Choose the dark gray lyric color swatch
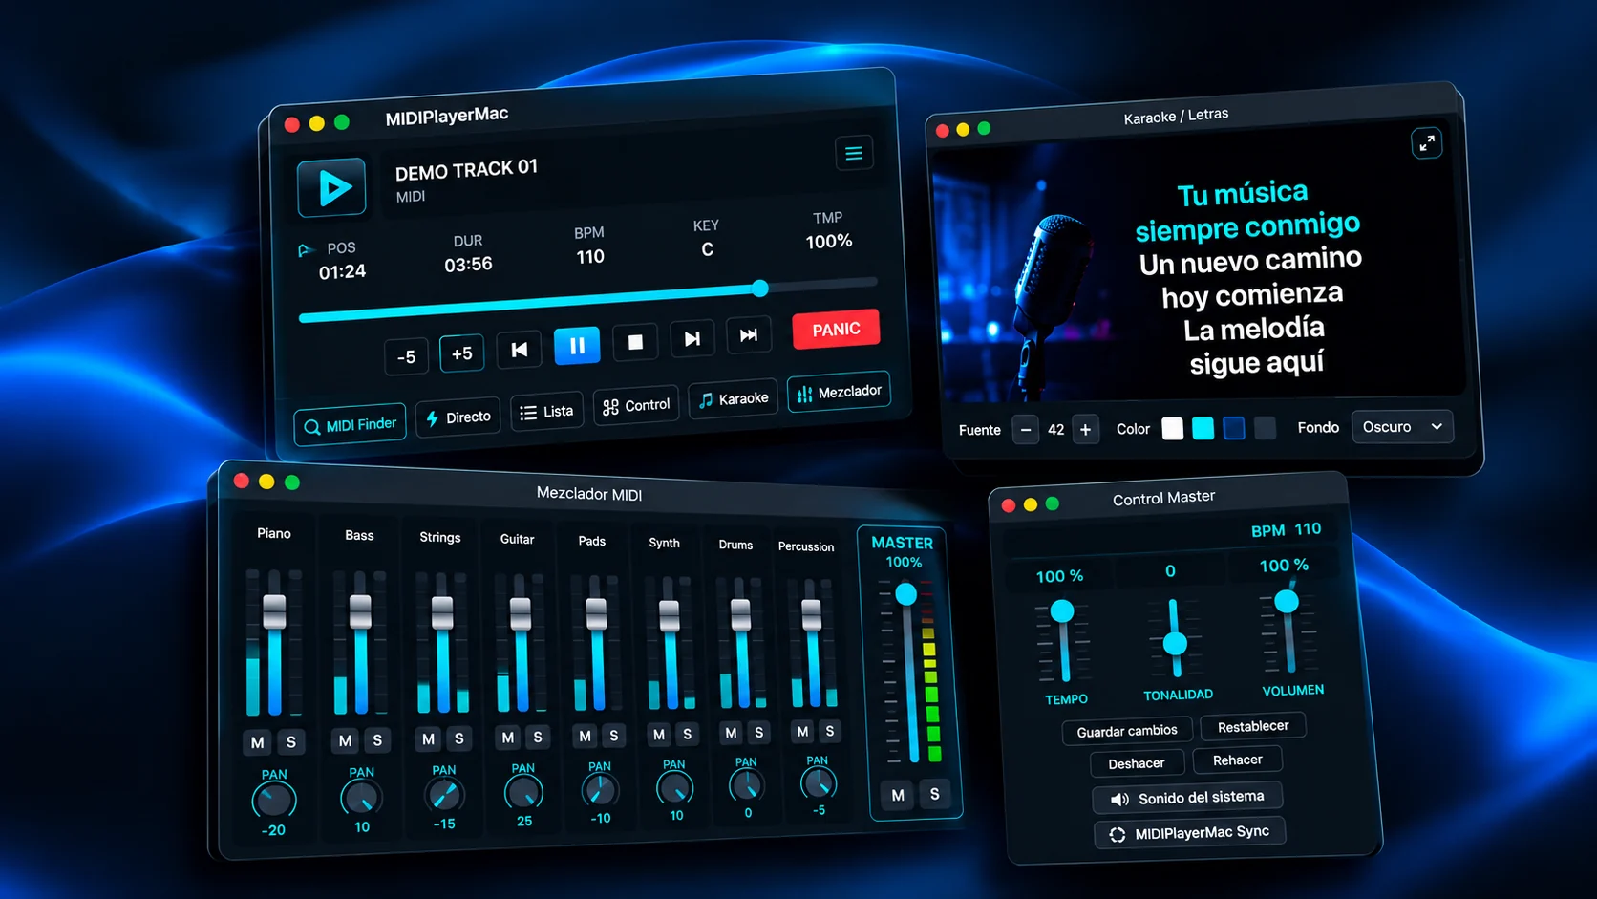 point(1265,428)
